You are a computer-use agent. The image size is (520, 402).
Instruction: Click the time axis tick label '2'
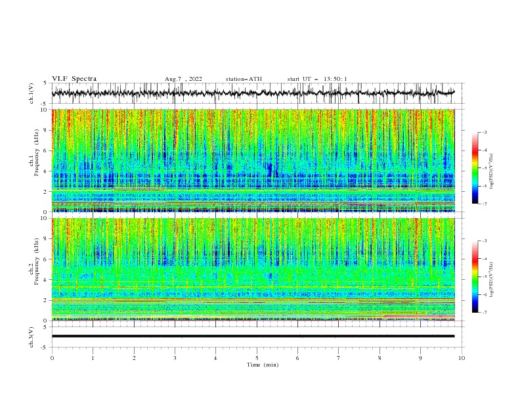pos(134,358)
